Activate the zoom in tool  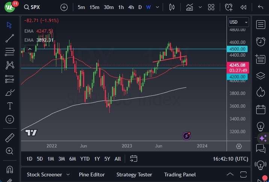coord(9,151)
